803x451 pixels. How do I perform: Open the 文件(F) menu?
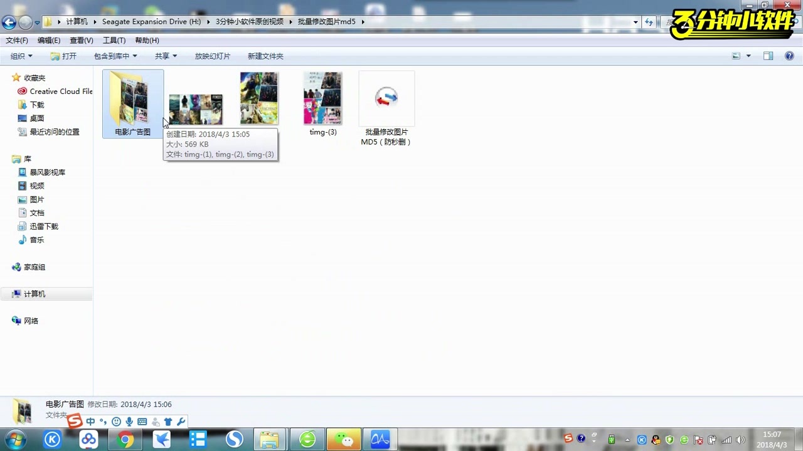[x=17, y=40]
